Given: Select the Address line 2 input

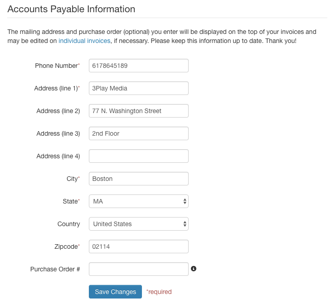Looking at the screenshot, I should 138,110.
